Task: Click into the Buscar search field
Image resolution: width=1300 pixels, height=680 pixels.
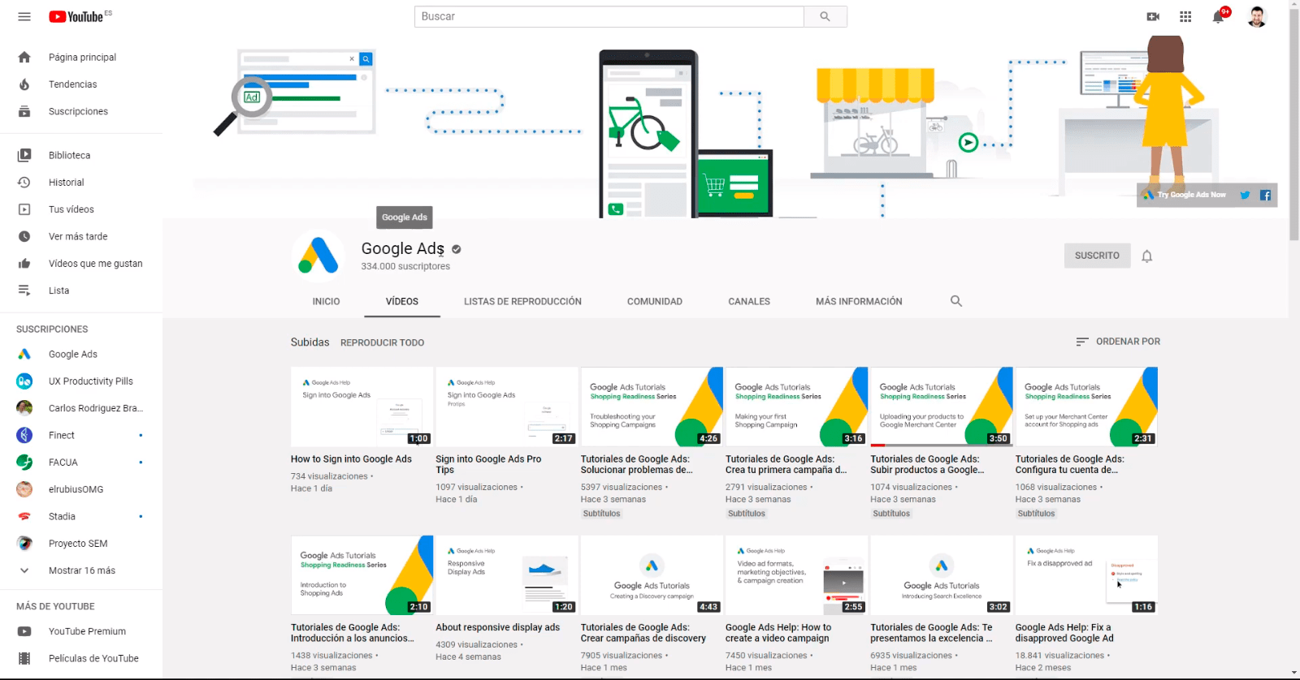Action: tap(609, 16)
